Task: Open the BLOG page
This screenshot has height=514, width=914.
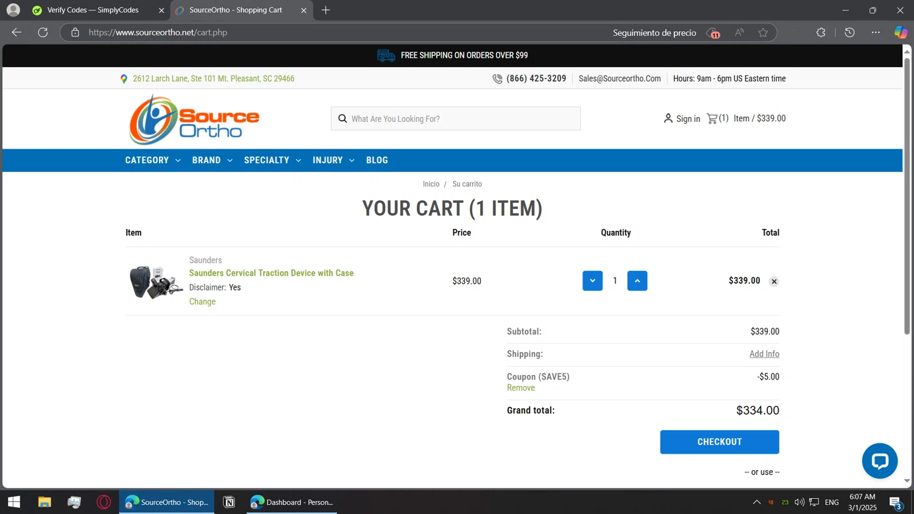Action: pos(377,160)
